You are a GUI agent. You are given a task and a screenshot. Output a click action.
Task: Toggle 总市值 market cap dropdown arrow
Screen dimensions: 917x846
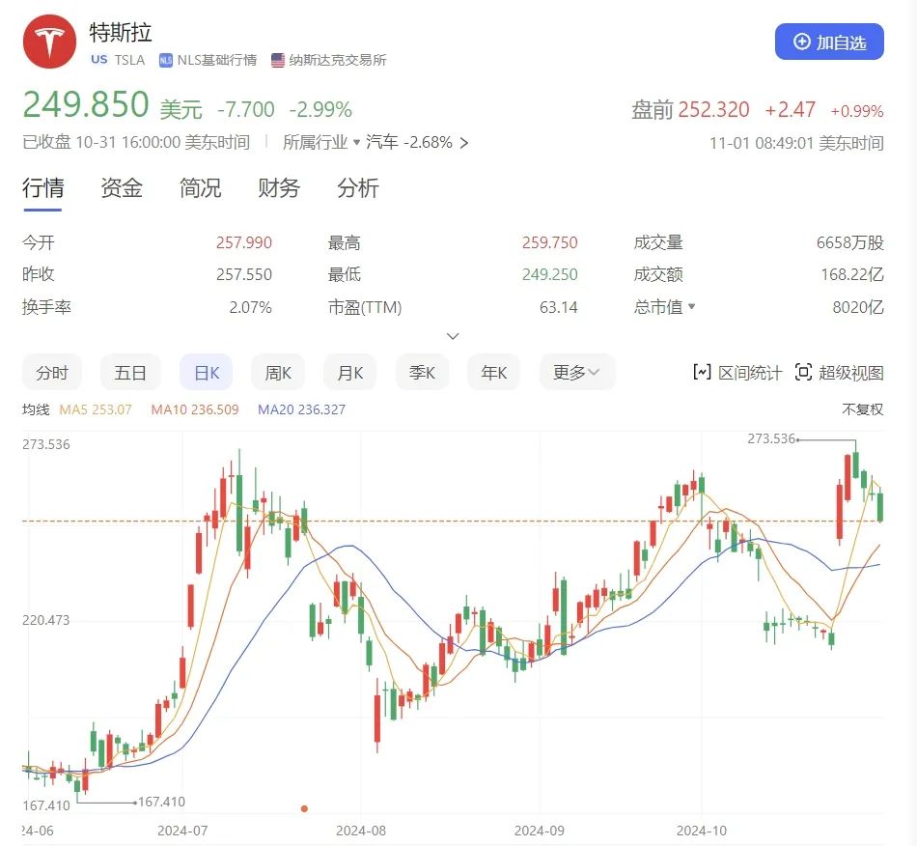pos(691,307)
